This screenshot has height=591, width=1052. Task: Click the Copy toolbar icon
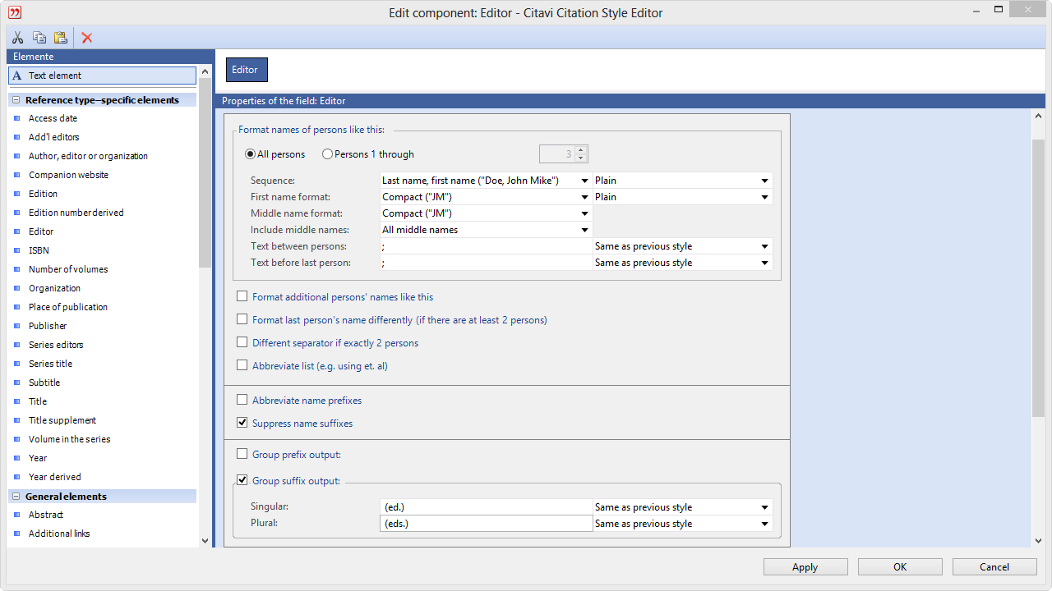tap(39, 38)
